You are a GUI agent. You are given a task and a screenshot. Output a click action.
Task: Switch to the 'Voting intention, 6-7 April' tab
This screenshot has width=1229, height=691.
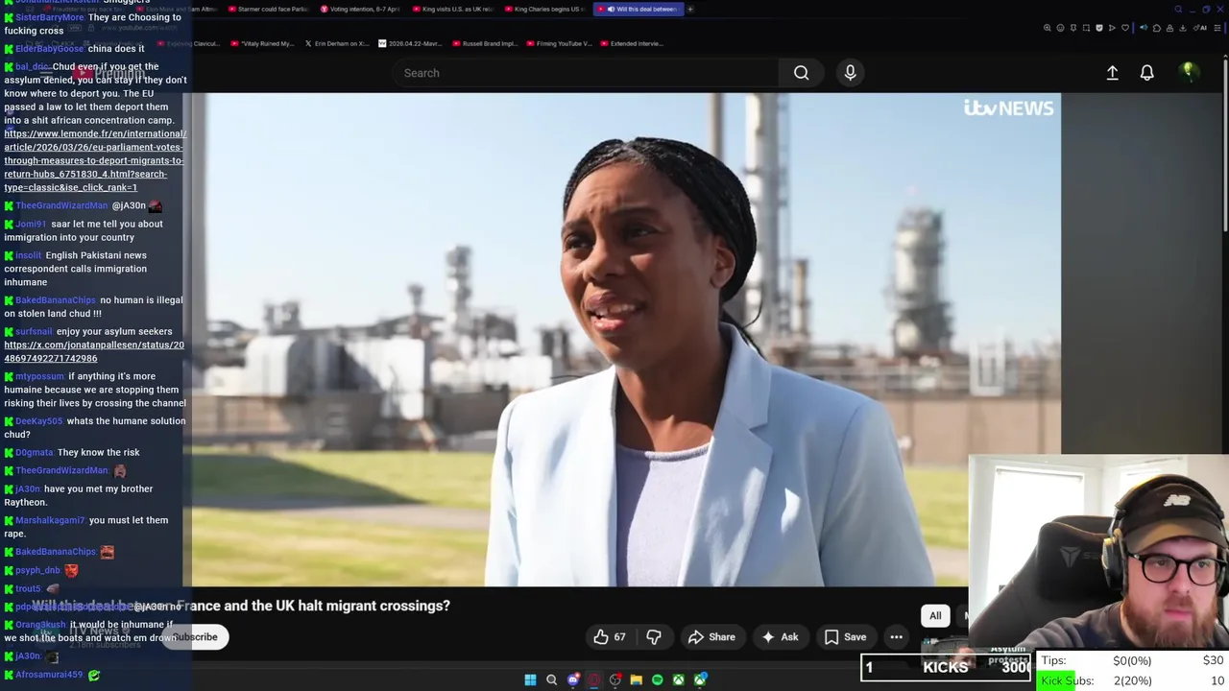tap(358, 9)
